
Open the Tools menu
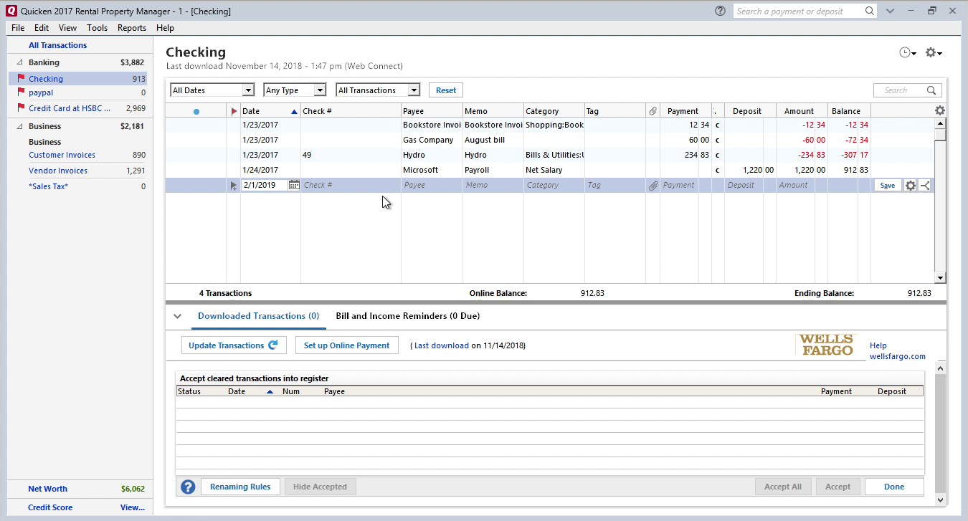coord(98,28)
